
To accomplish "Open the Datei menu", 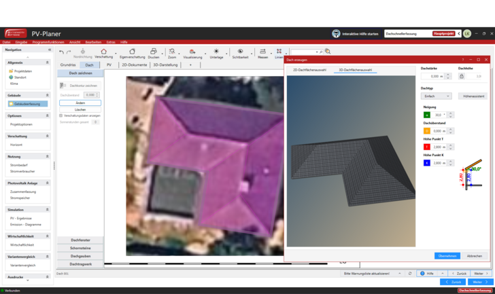I will [x=6, y=42].
